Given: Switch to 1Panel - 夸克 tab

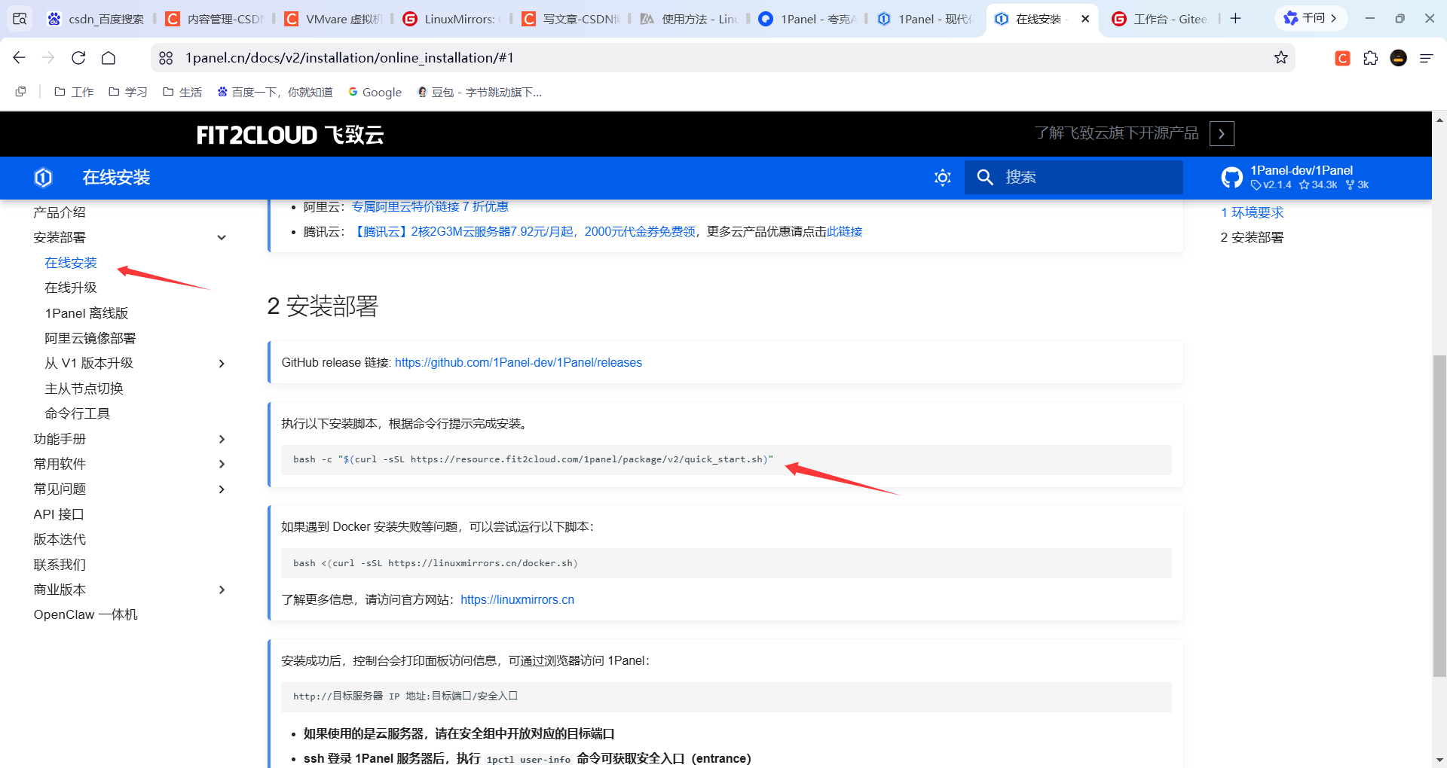Looking at the screenshot, I should click(806, 19).
